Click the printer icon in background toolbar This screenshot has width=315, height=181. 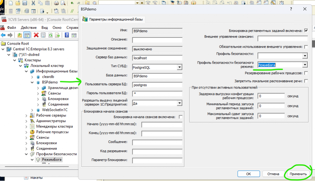pyautogui.click(x=57, y=3)
